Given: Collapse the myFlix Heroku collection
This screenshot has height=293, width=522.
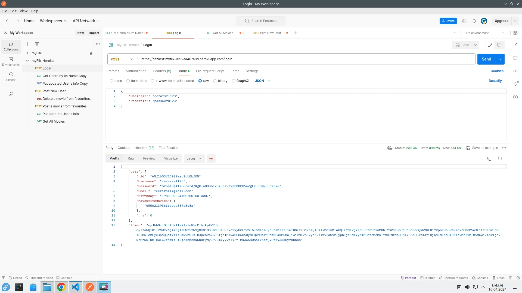Looking at the screenshot, I should click(27, 61).
